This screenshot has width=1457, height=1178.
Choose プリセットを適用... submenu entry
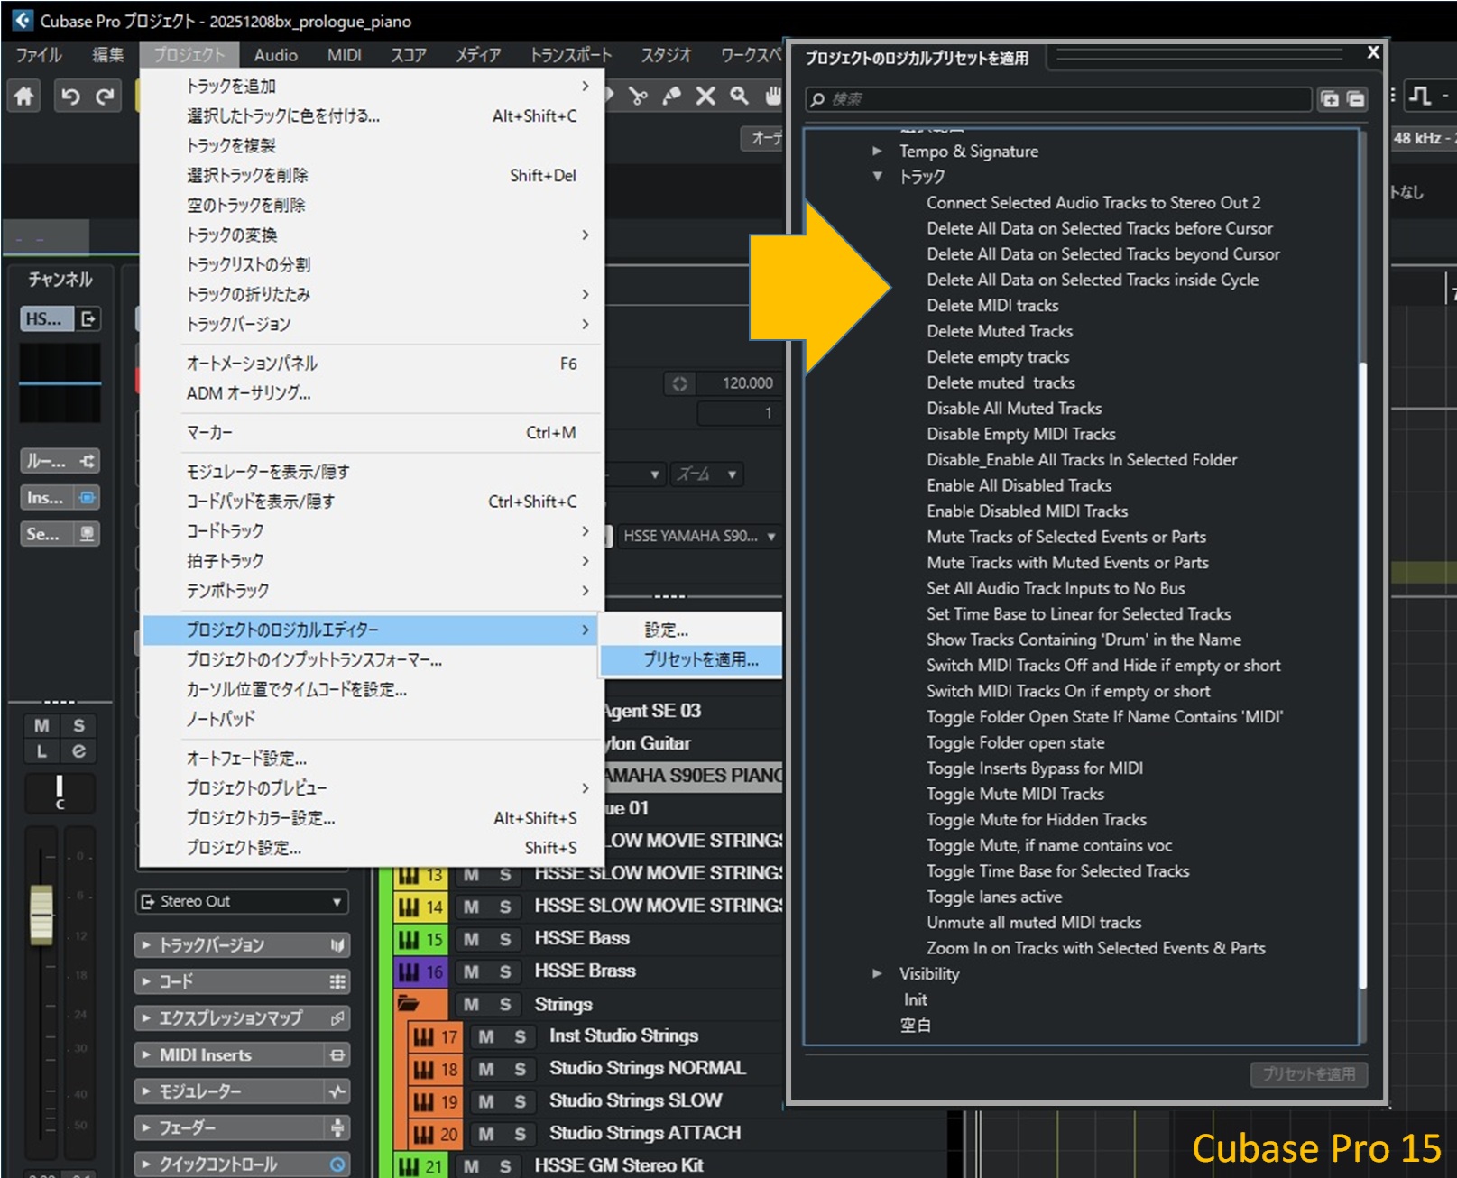tap(700, 659)
